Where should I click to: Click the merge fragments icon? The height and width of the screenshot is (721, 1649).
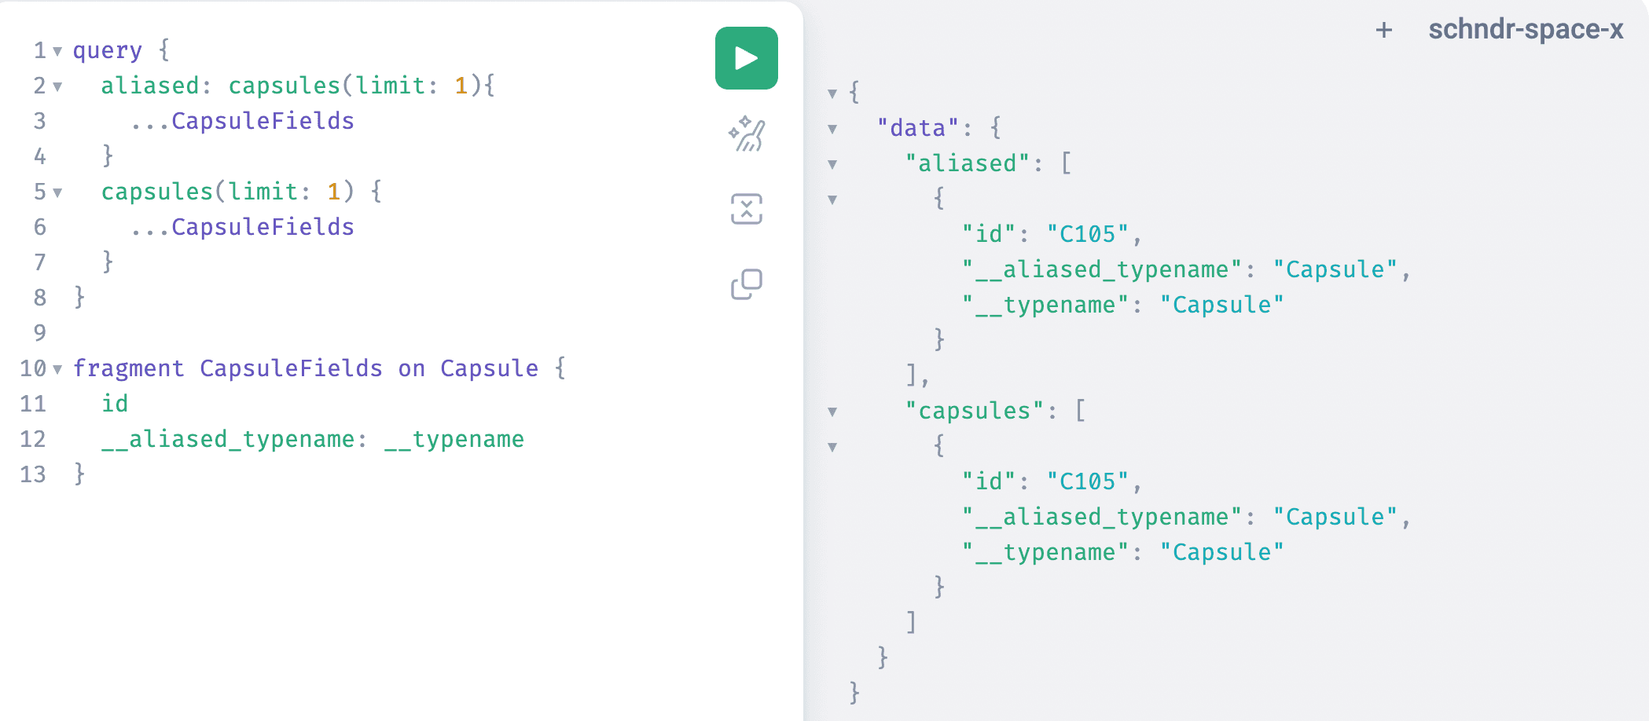(x=746, y=209)
